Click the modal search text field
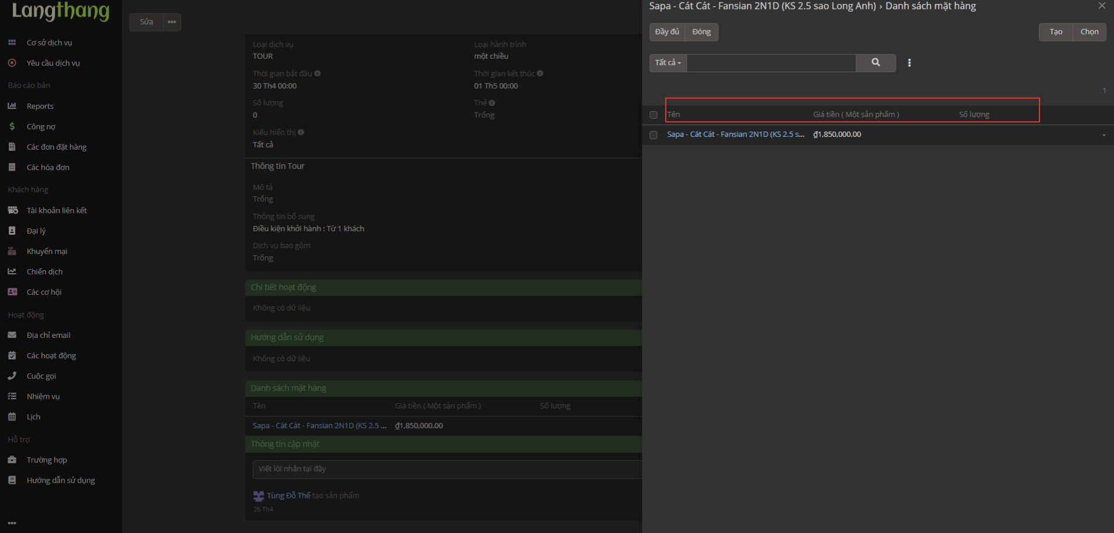Screen dimensions: 1114x533 pos(771,63)
